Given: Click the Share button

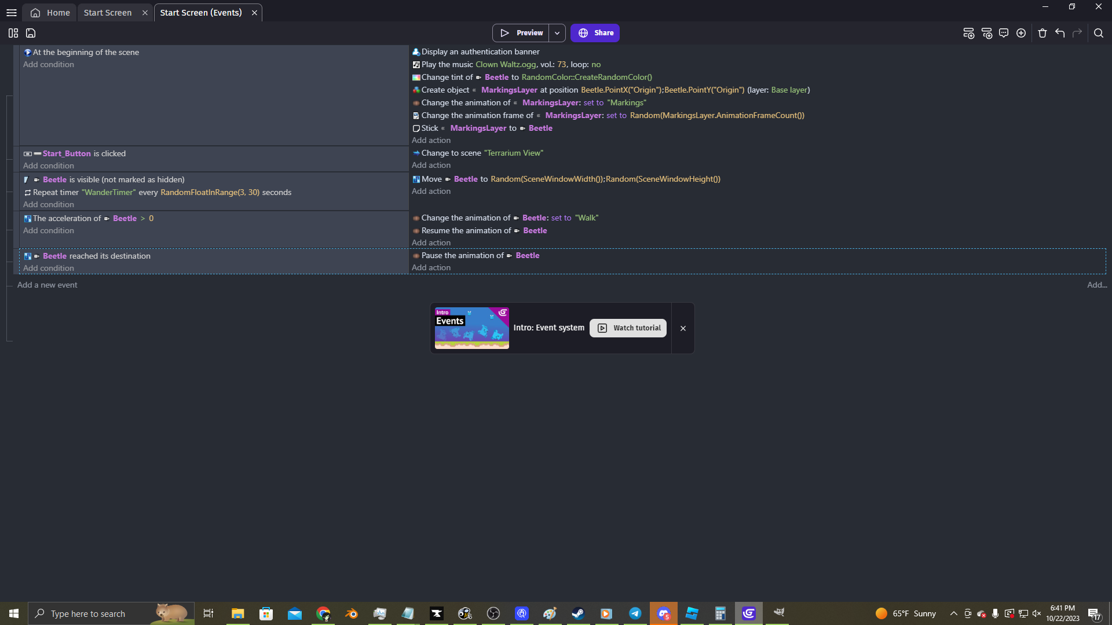Looking at the screenshot, I should point(595,33).
